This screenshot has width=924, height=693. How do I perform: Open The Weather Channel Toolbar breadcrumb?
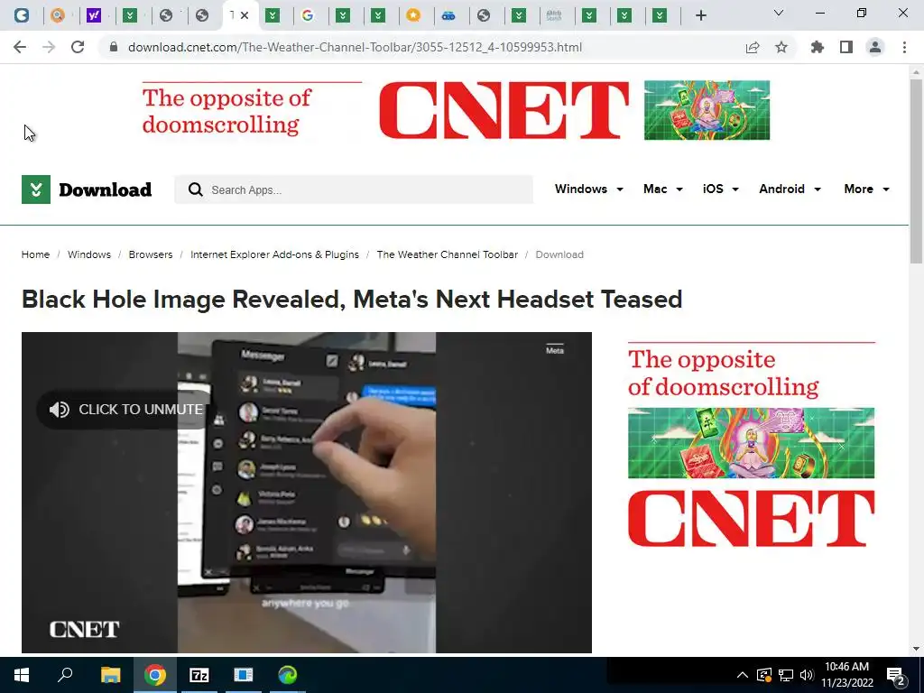448,254
